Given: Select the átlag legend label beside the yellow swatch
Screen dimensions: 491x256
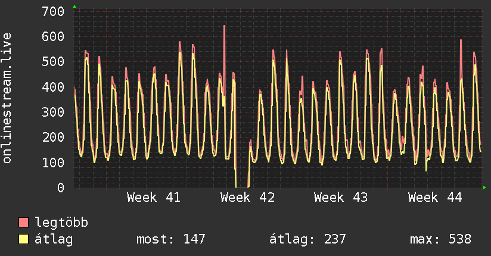Looking at the screenshot, I should pos(54,239).
